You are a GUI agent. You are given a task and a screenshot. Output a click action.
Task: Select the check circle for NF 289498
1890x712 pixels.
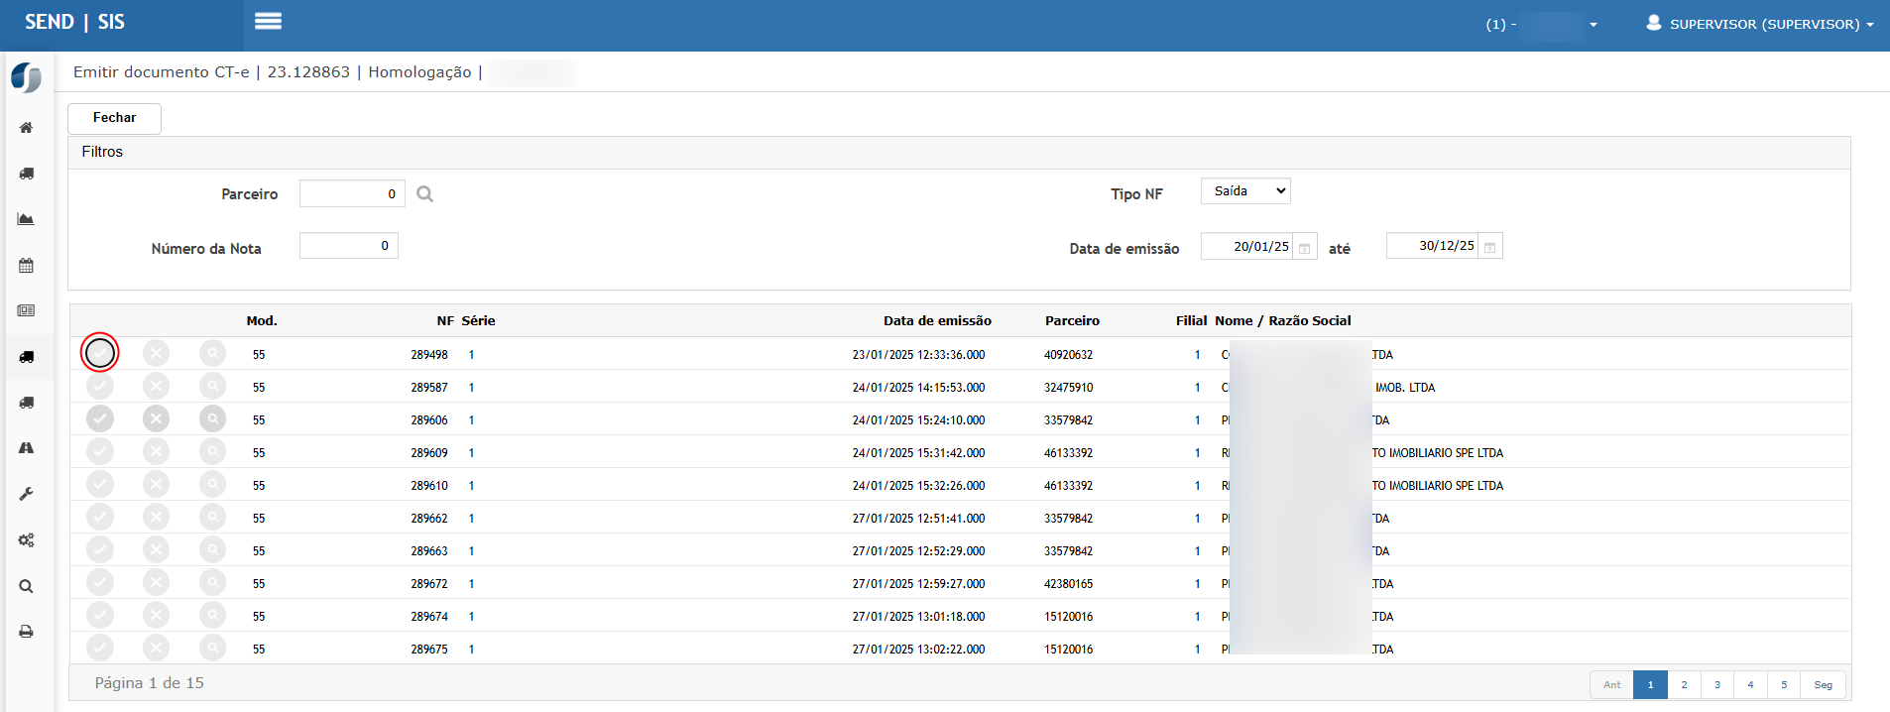100,353
